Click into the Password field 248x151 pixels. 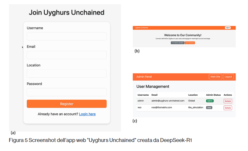coord(66,92)
